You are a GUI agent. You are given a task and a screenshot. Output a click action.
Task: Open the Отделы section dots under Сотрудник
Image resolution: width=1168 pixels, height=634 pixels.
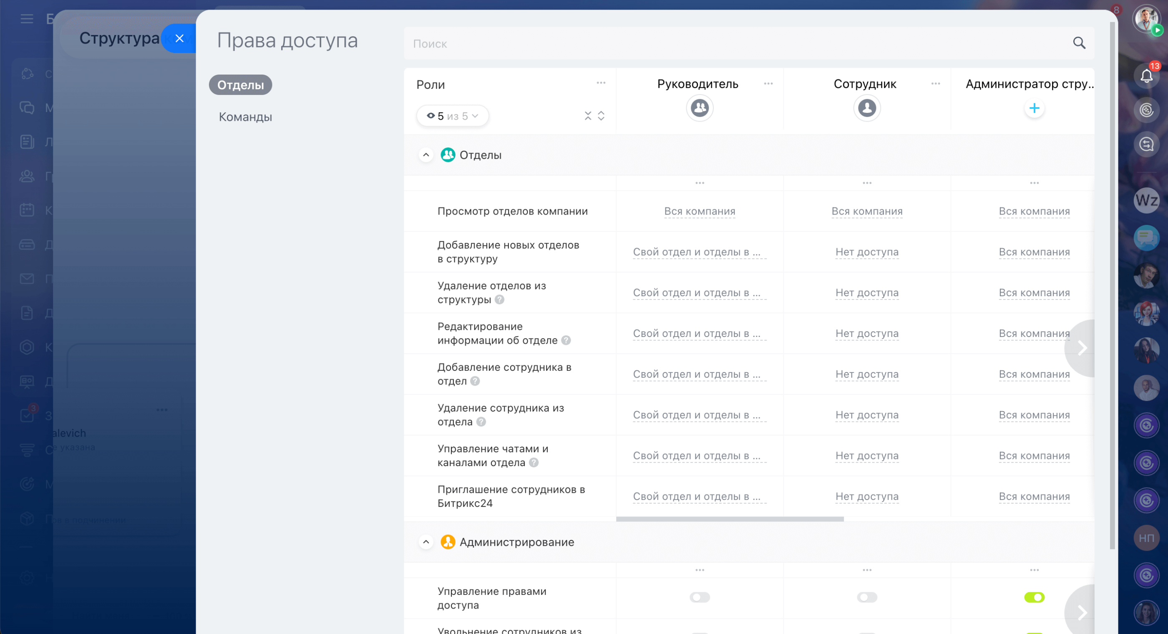(866, 183)
